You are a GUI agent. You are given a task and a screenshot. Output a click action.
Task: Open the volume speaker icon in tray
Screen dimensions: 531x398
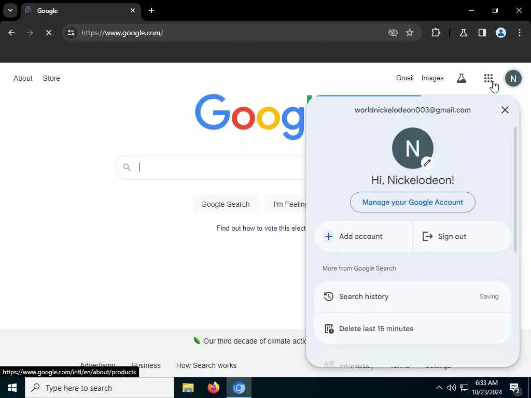pos(451,388)
